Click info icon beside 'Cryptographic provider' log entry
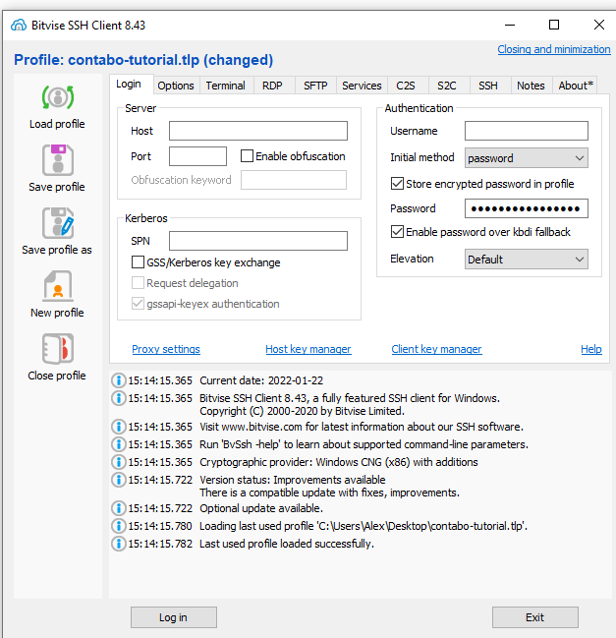 pos(118,462)
